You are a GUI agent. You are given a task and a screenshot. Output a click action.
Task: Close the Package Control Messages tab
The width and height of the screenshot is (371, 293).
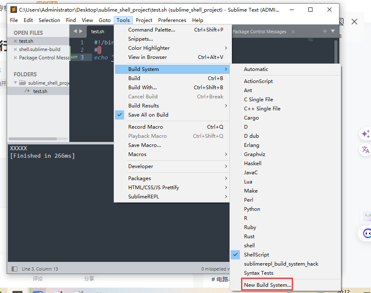[293, 32]
